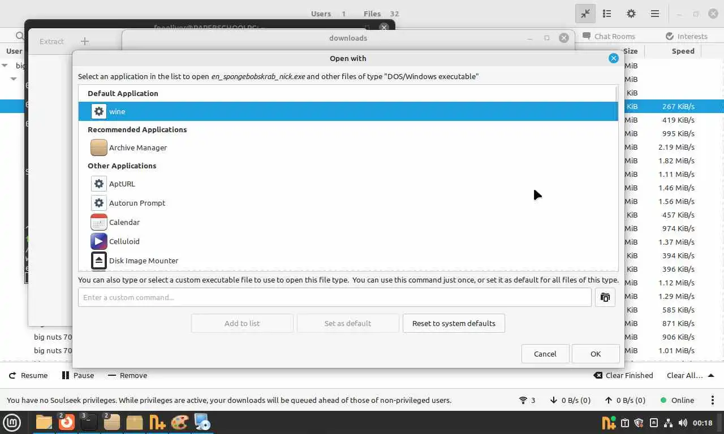This screenshot has width=724, height=434.
Task: Click the plus button in Archive Manager window
Action: coord(85,41)
